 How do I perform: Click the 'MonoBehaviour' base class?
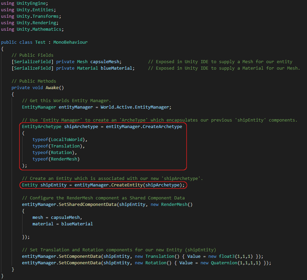pyautogui.click(x=71, y=42)
